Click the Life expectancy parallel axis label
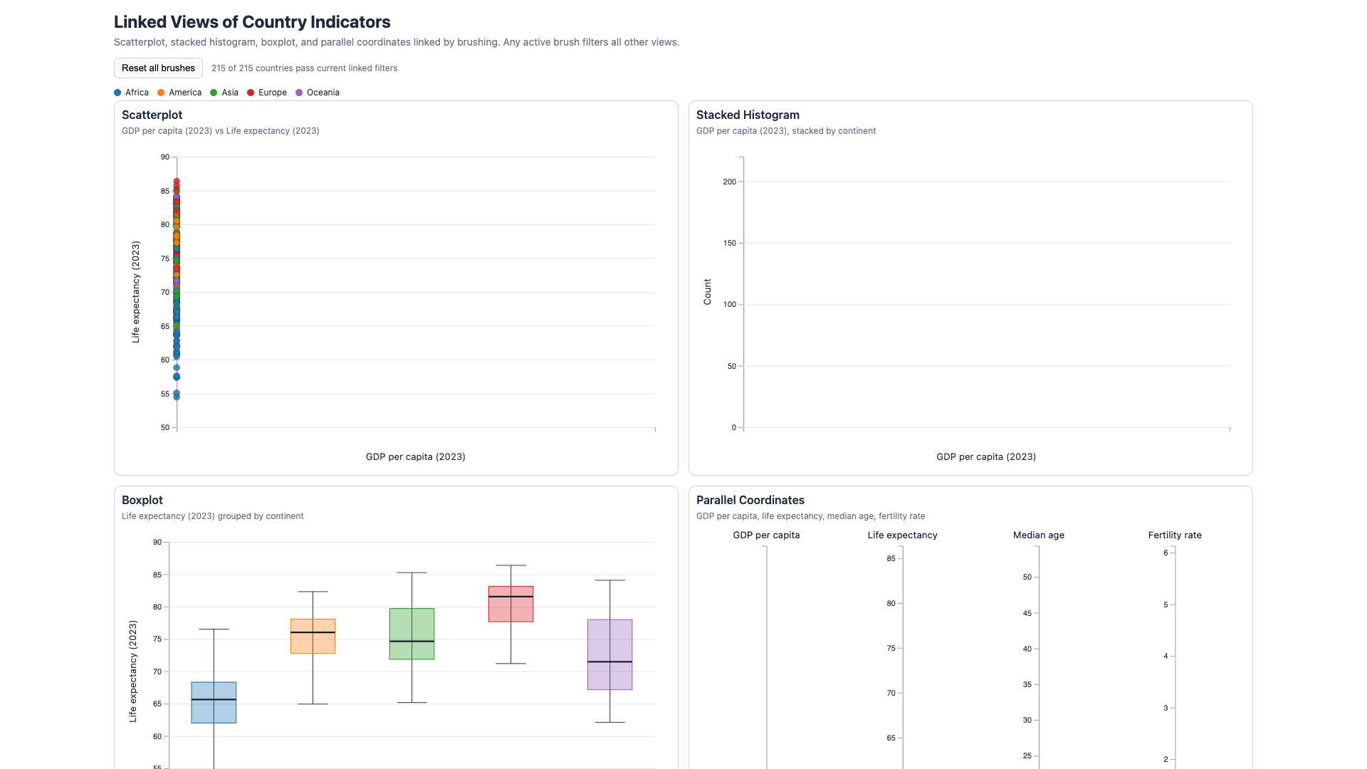The width and height of the screenshot is (1367, 769). click(902, 535)
